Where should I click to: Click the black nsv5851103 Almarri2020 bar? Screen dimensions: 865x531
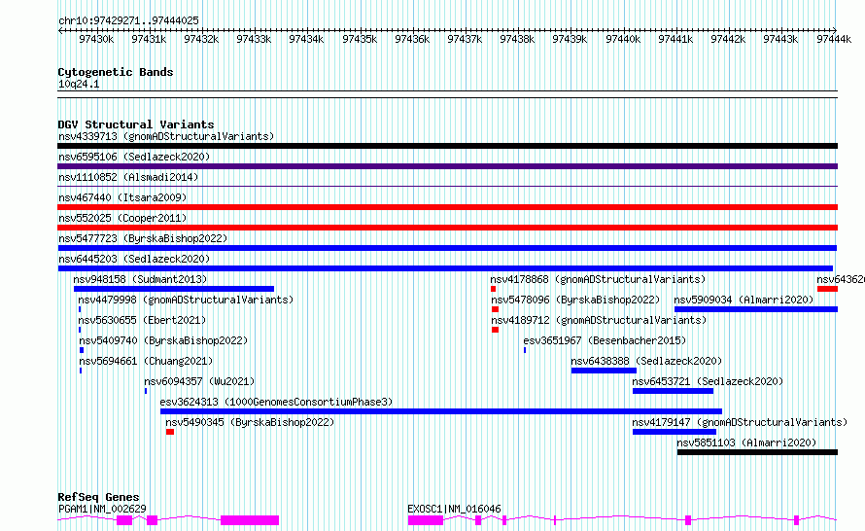(757, 452)
